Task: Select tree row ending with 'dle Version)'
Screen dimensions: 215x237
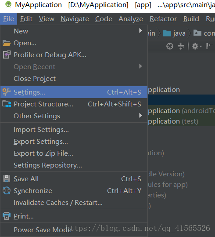Action: pyautogui.click(x=181, y=174)
